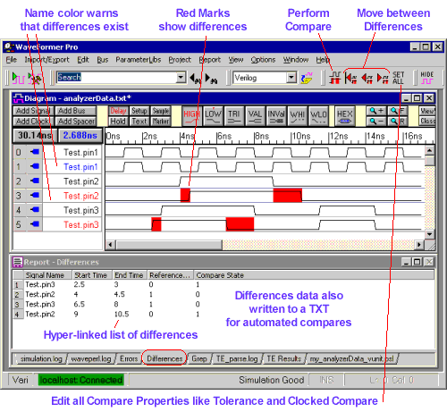Go to previous difference icon
Viewport: 447px width, 412px height.
[x=367, y=78]
